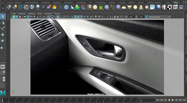This screenshot has width=187, height=103.
Task: Open the V-Ray frame buffer shelf icon
Action: coord(175,7)
